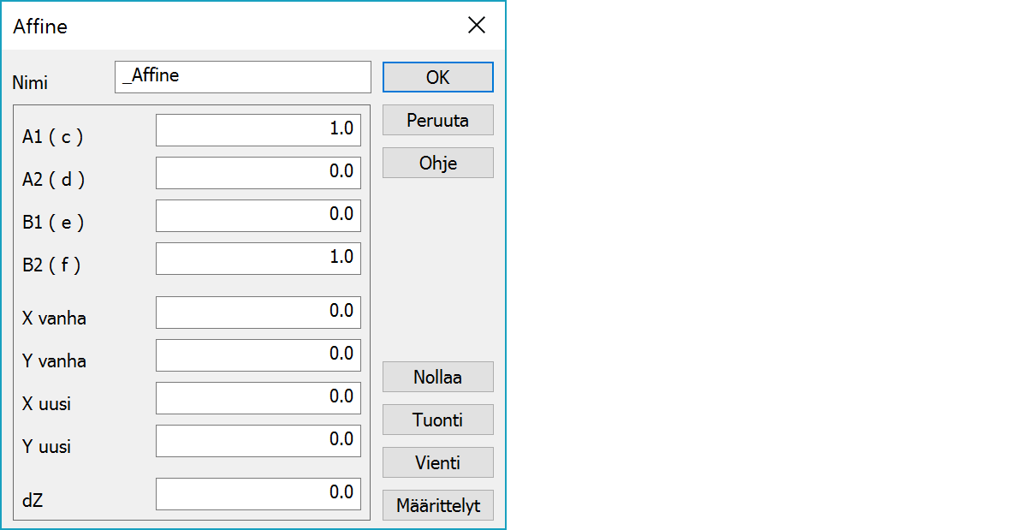The image size is (1027, 530).
Task: Reset values with the Nollaa button
Action: 437,377
